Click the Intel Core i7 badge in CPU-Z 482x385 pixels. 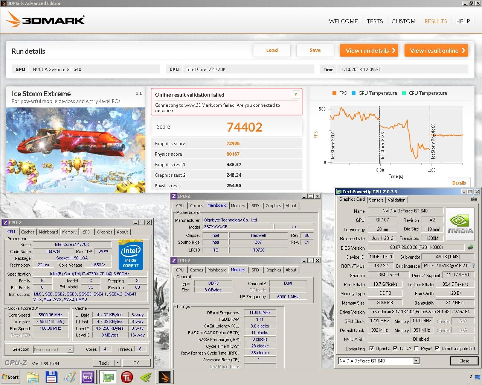pyautogui.click(x=131, y=255)
